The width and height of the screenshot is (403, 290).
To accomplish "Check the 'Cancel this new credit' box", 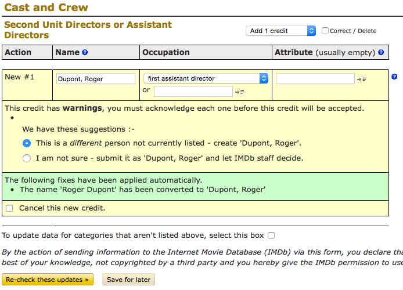I will 9,208.
